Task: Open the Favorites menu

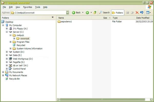Action: point(28,7)
